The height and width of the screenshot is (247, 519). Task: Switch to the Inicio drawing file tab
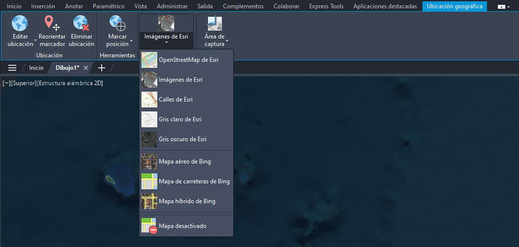(x=36, y=68)
